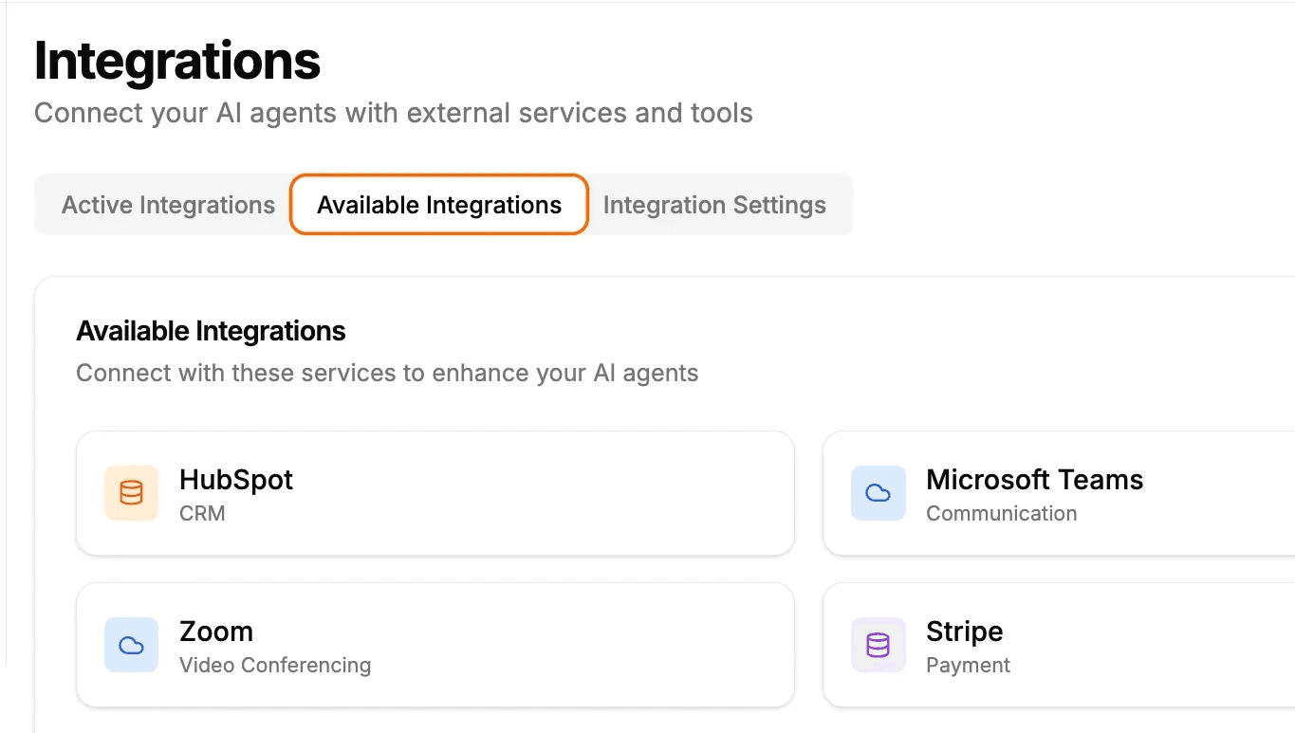
Task: Click the Communication label under Microsoft Teams
Action: pos(1001,514)
